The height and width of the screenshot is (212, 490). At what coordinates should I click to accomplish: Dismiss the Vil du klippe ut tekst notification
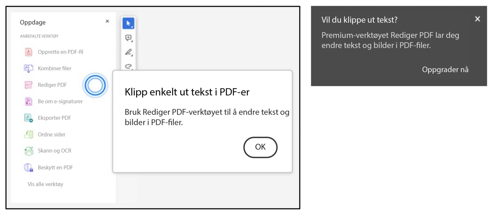477,19
